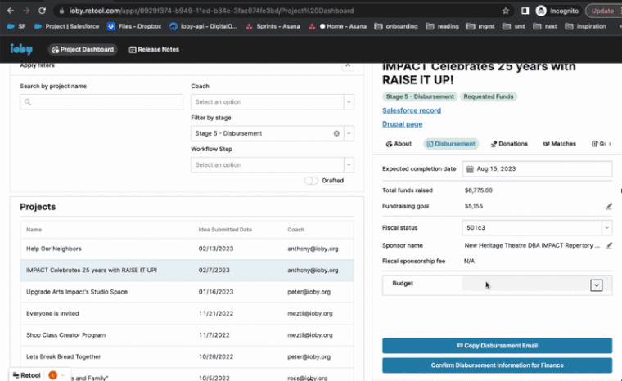Open the Salesforce record link
The width and height of the screenshot is (622, 381).
(x=412, y=110)
